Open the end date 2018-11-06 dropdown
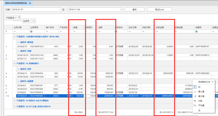218x116 pixels. point(120,10)
